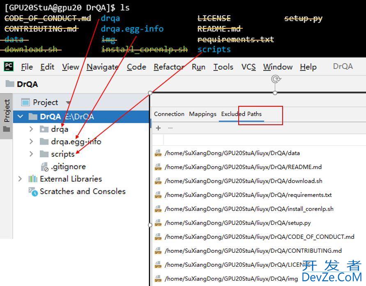Expand the scripts folder
The height and width of the screenshot is (286, 366).
[x=31, y=154]
